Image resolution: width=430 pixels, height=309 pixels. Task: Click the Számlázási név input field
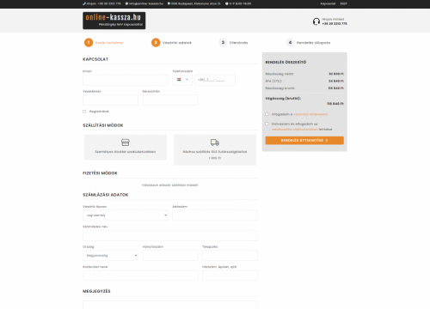pyautogui.click(x=170, y=235)
